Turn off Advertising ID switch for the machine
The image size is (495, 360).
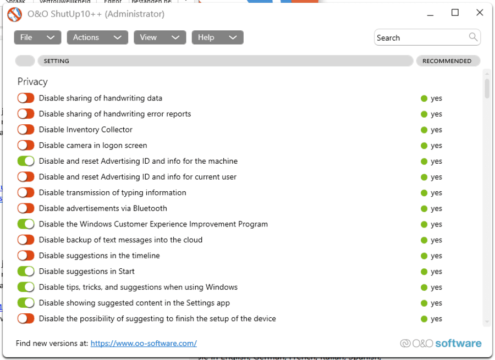click(x=26, y=161)
